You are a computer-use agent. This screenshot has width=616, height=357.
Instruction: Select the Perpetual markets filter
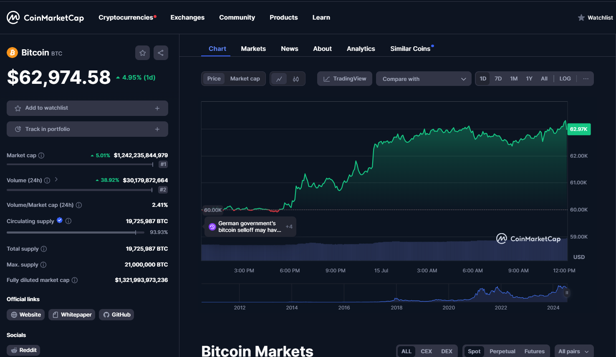[x=502, y=352]
